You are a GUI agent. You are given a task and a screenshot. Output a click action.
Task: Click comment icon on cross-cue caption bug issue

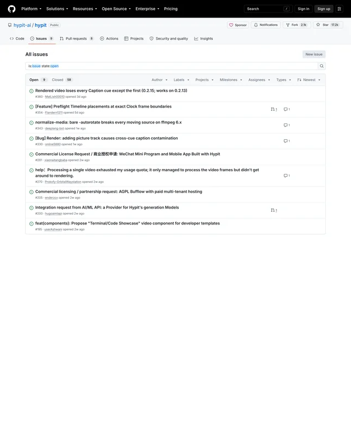point(287,141)
